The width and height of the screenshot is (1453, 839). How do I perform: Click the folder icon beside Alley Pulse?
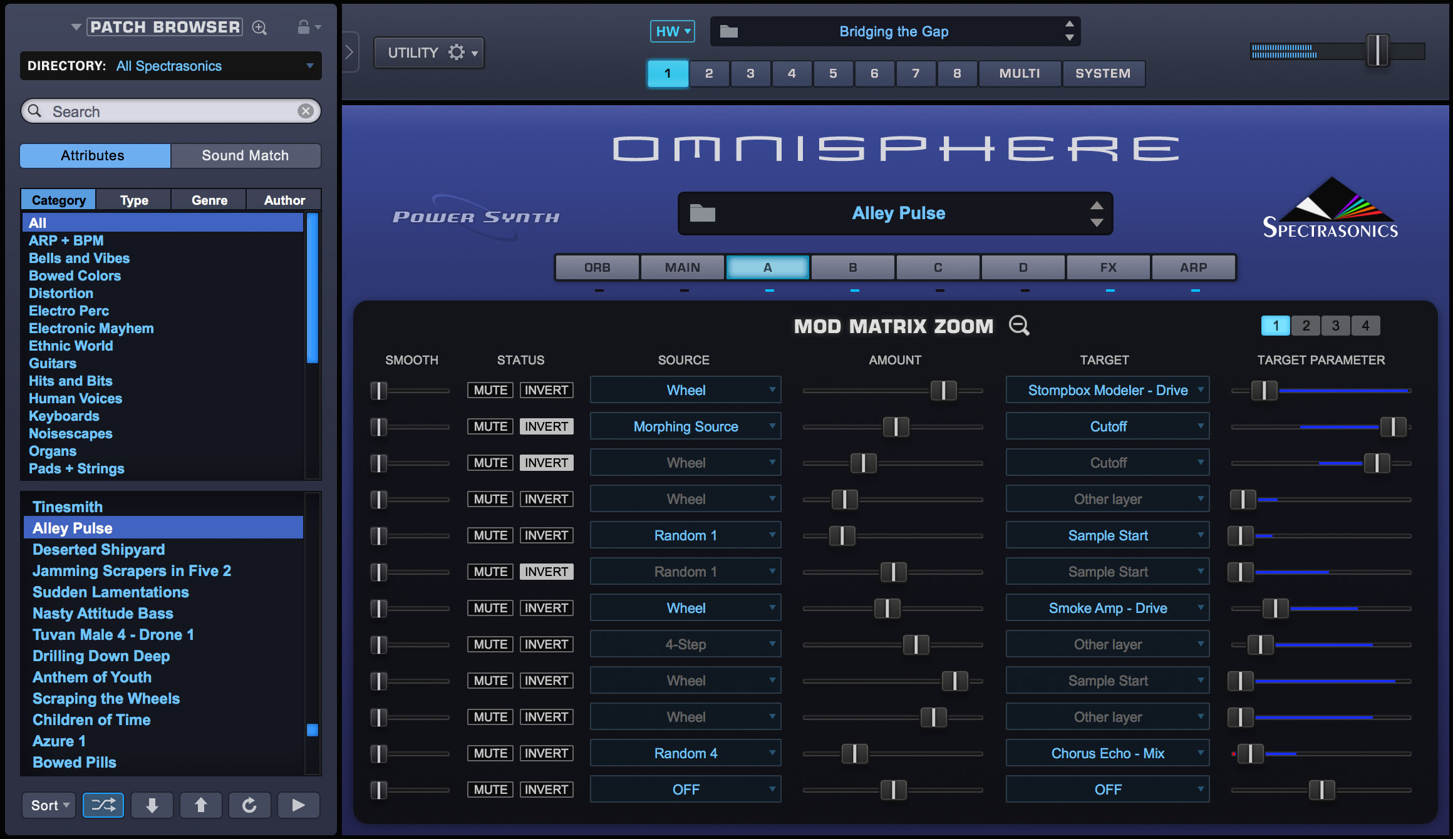[x=702, y=214]
